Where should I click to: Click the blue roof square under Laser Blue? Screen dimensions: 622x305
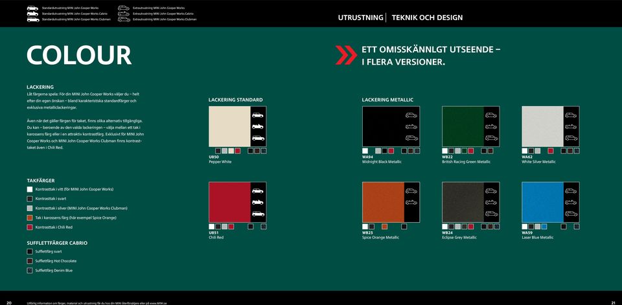click(x=544, y=227)
